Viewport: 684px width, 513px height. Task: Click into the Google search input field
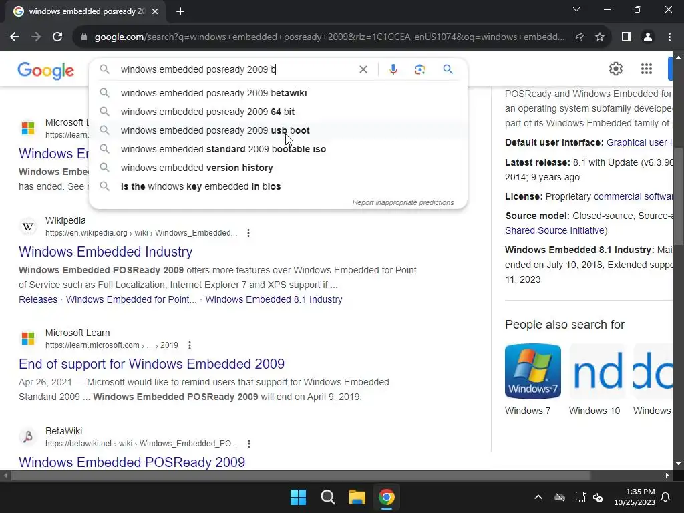[x=236, y=69]
